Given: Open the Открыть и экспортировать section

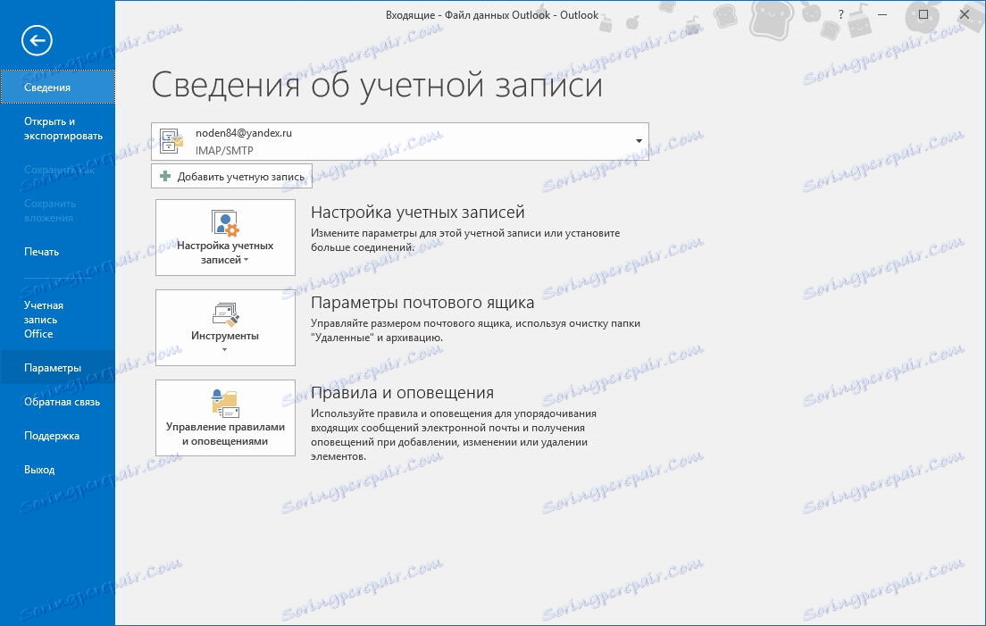Looking at the screenshot, I should pos(57,129).
